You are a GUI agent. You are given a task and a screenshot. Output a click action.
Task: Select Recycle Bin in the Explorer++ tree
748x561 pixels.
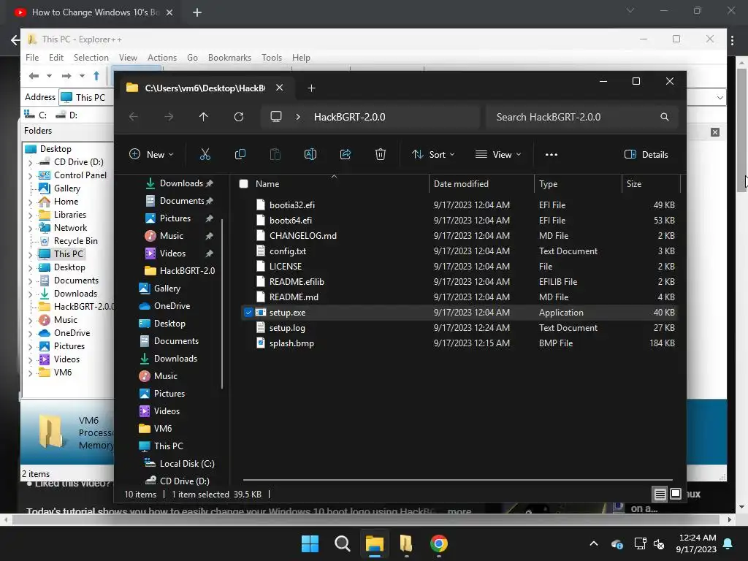69,241
